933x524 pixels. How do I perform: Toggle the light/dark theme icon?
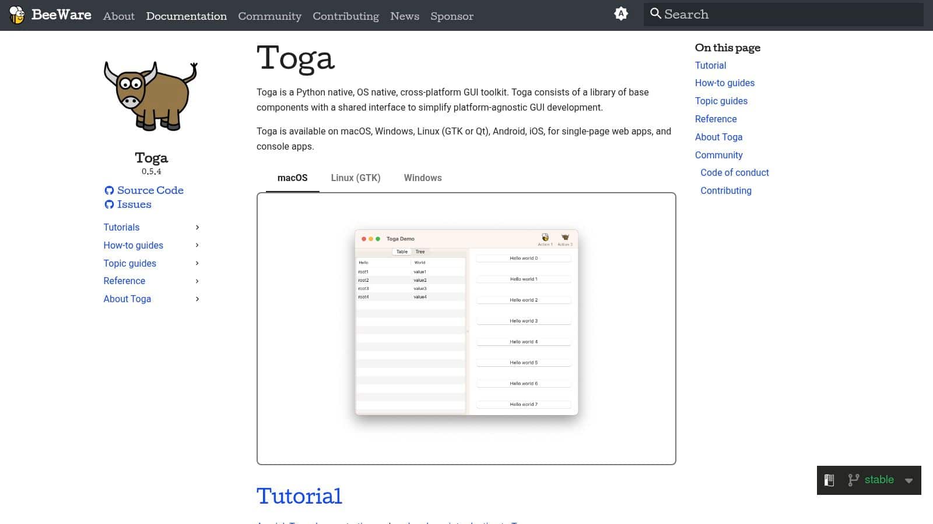coord(621,14)
